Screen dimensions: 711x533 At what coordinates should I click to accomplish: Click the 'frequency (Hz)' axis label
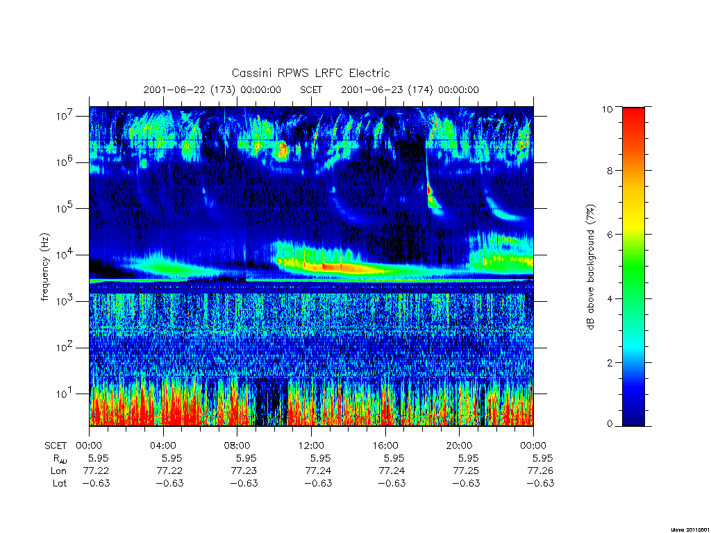(x=44, y=267)
